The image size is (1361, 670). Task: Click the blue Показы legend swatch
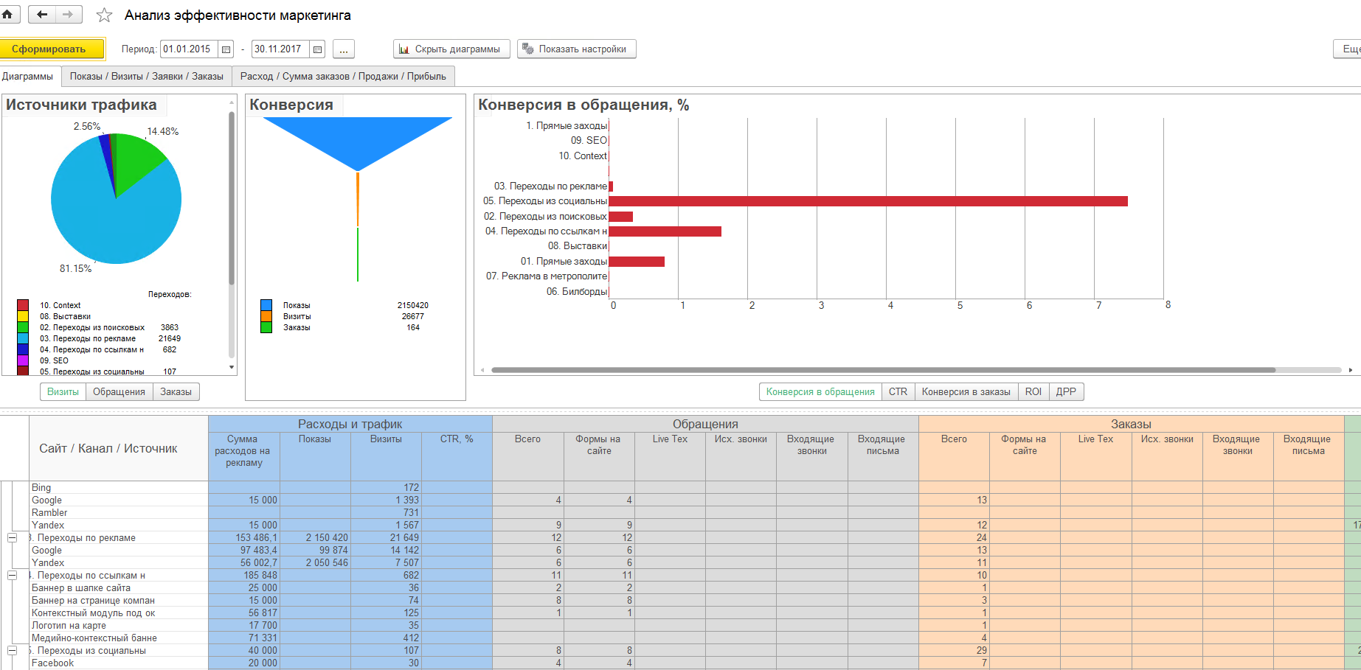266,305
